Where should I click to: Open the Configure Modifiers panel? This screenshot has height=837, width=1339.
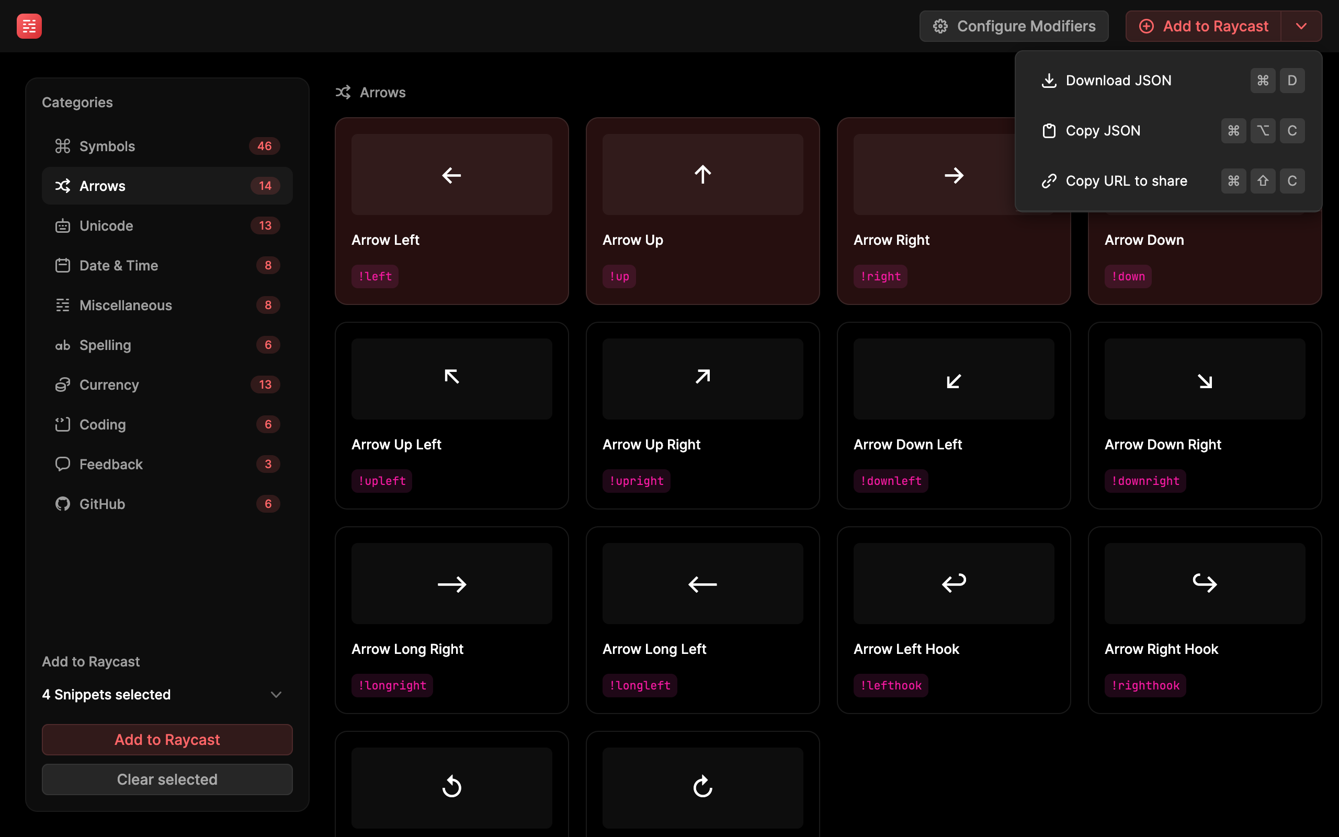[1013, 26]
